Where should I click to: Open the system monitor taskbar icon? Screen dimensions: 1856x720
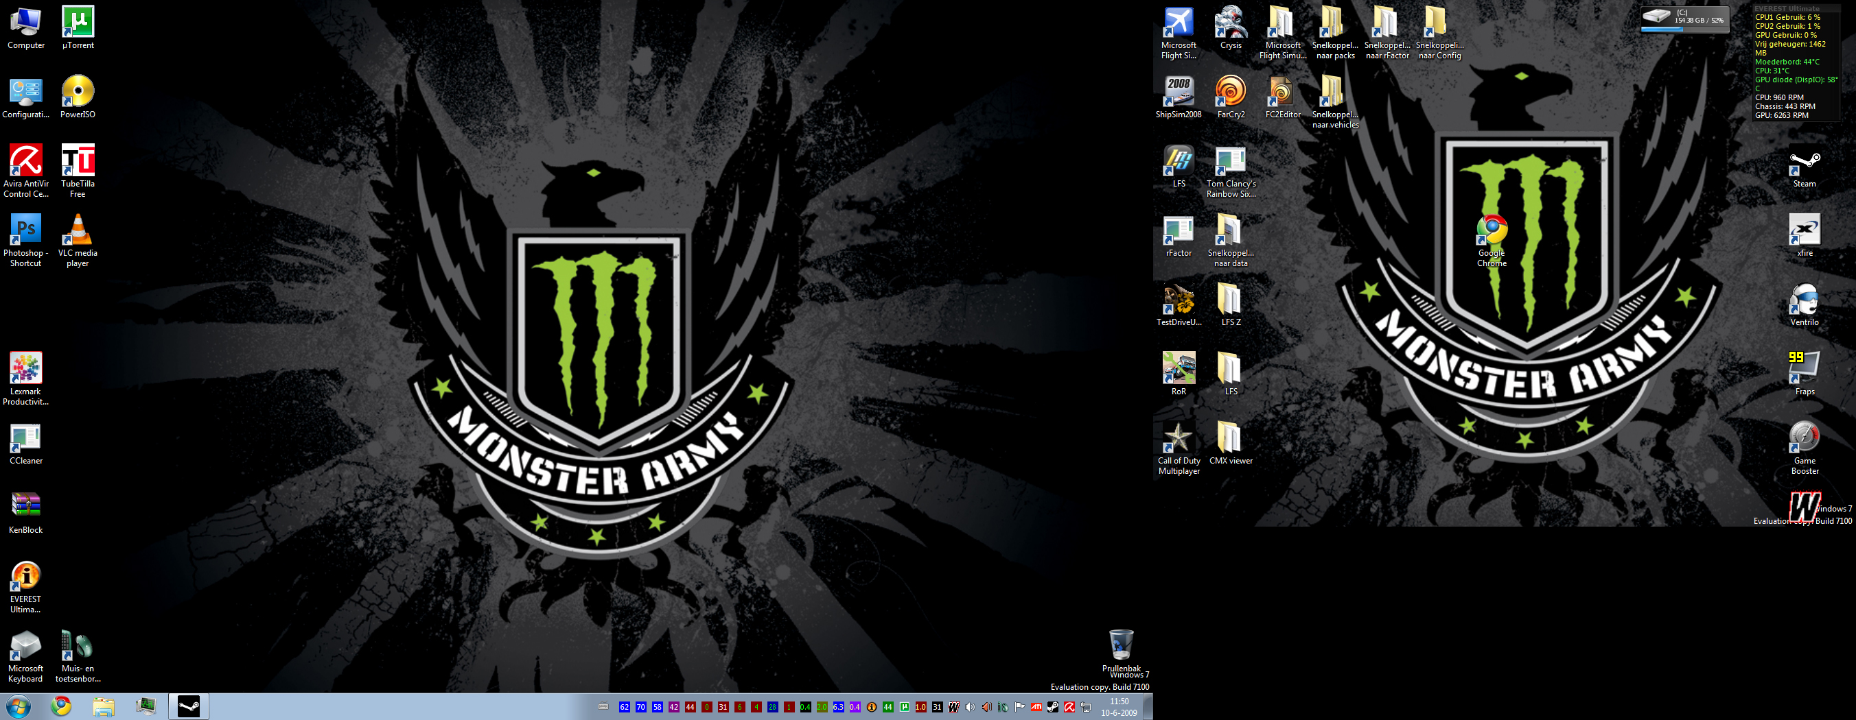(146, 706)
